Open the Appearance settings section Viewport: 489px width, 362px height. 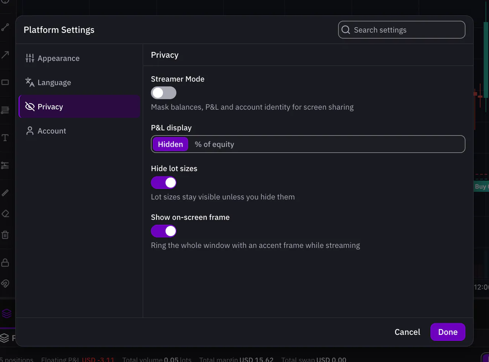[x=79, y=58]
